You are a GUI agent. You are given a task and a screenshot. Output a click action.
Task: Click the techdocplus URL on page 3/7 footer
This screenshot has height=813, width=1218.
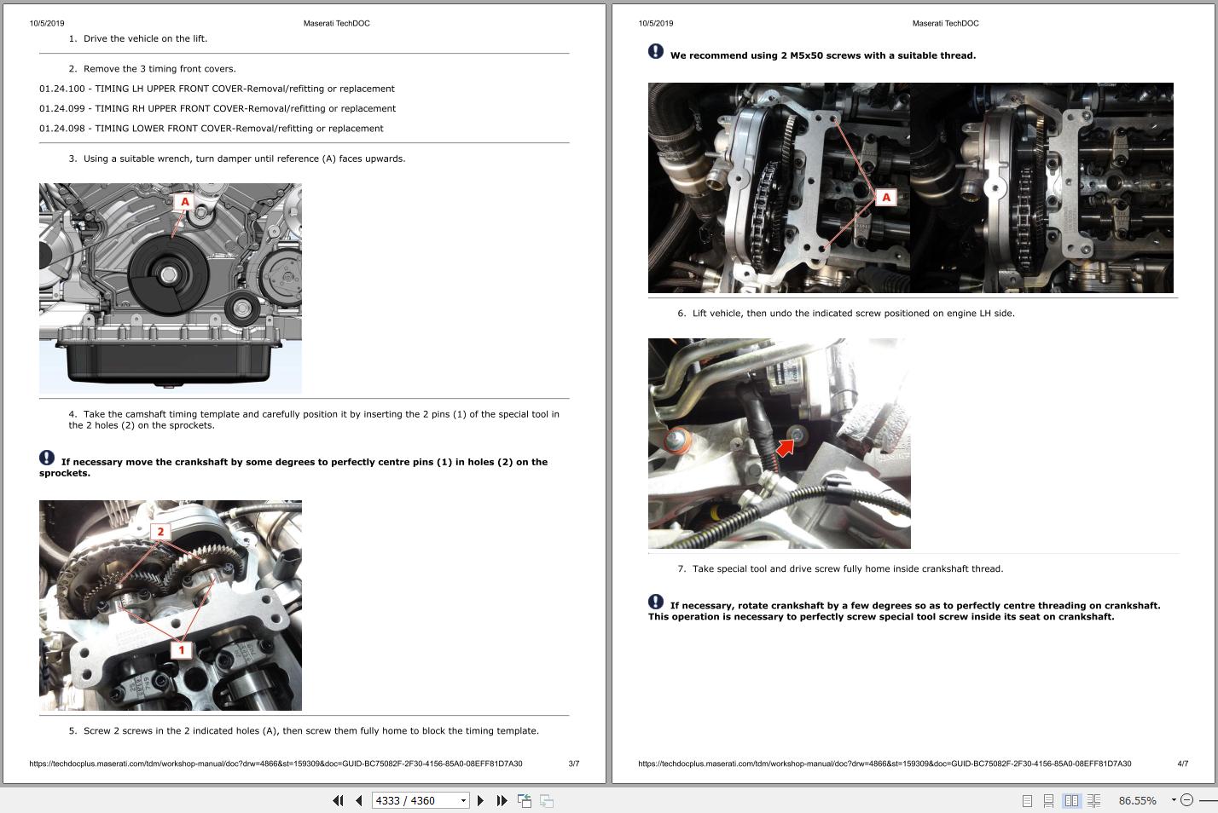click(x=275, y=764)
